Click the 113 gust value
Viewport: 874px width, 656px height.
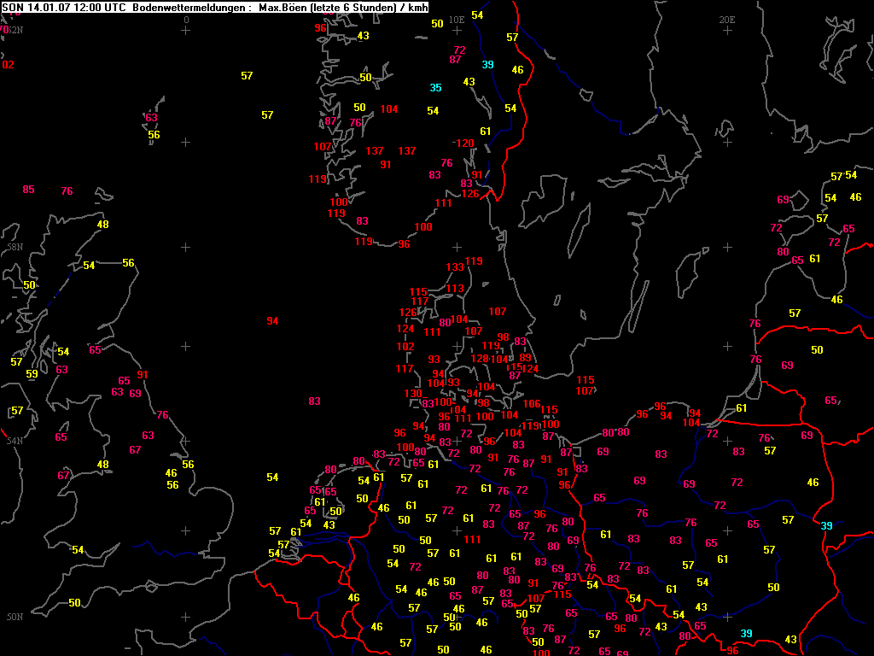pos(456,289)
